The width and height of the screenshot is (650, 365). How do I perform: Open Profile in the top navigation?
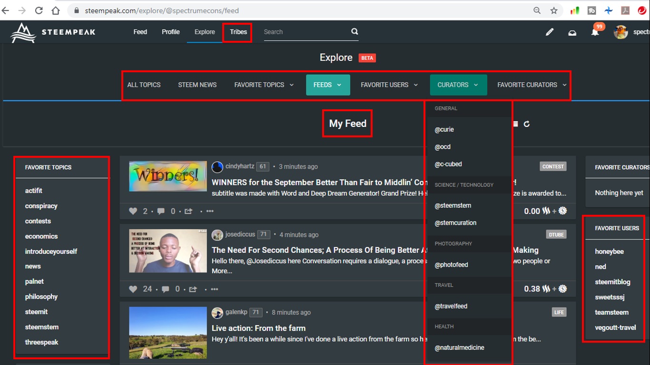171,32
